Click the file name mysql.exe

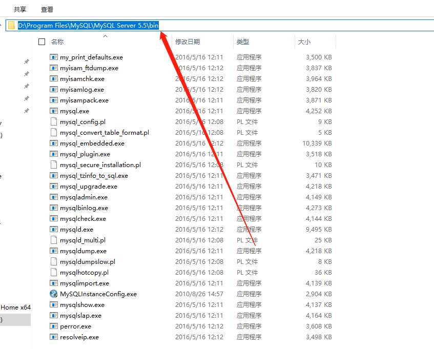74,111
